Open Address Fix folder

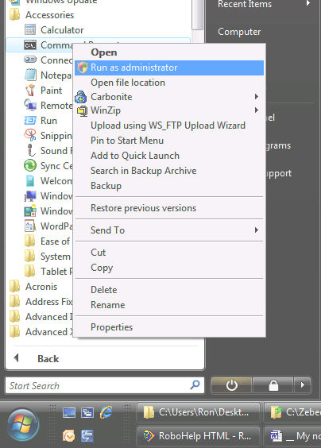41,301
